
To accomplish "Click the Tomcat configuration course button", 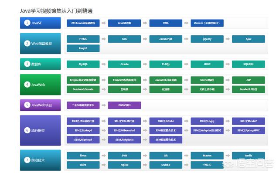I will [124, 80].
